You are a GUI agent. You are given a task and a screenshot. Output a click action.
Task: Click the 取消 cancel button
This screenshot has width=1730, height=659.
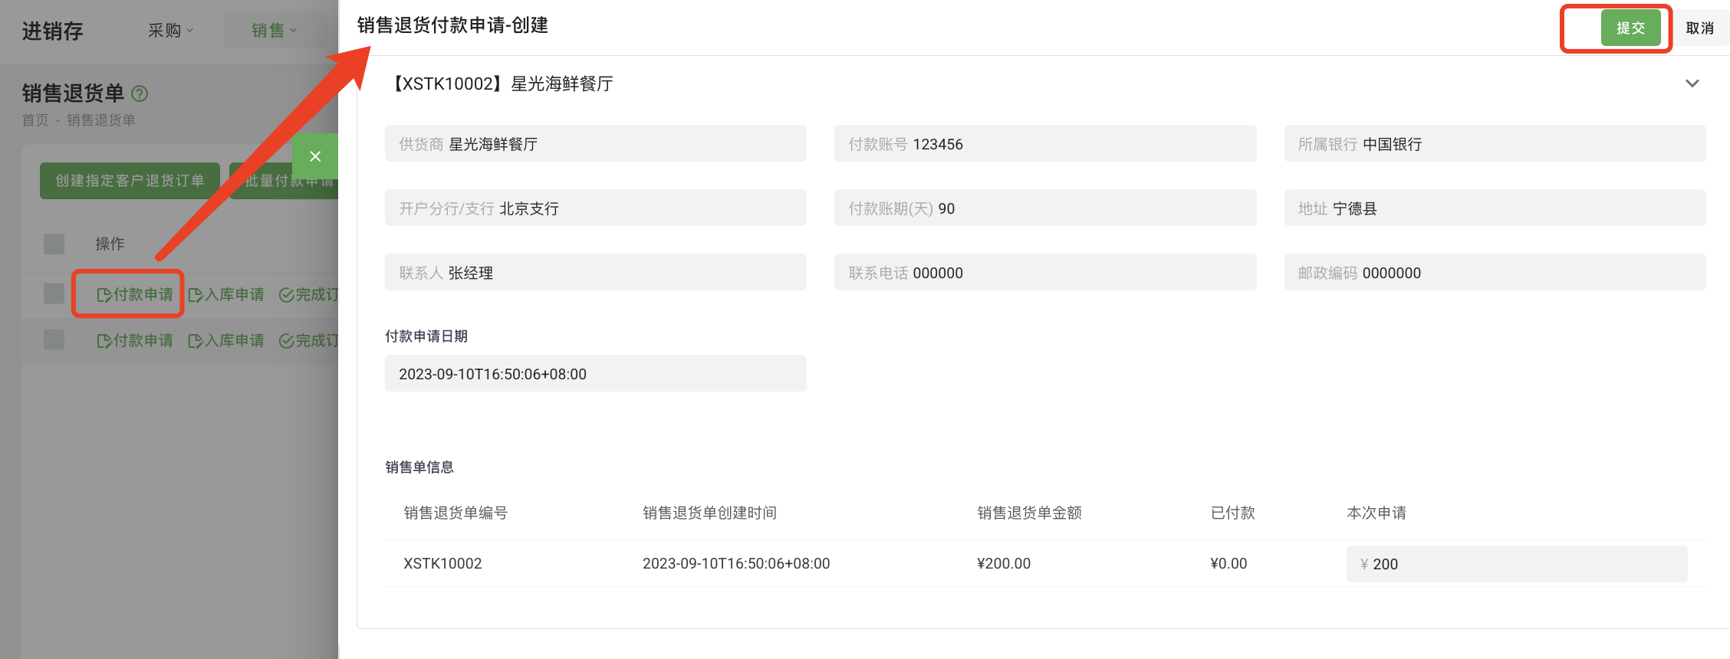1699,28
